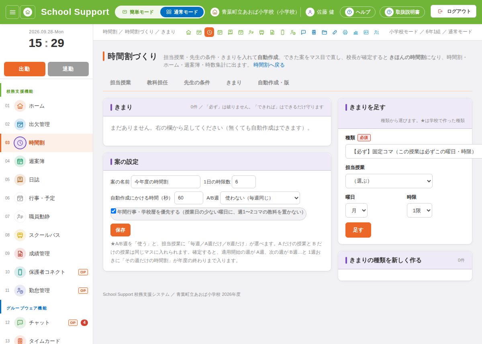Open the hamburger menu in the header
Screen dimensions: 482x344
tap(12, 12)
